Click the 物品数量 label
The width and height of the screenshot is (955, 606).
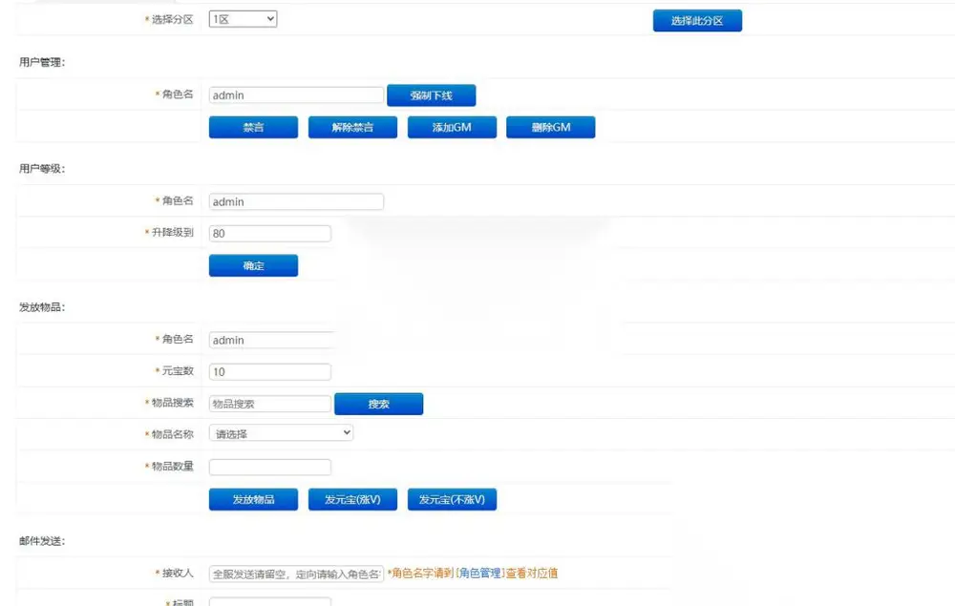pyautogui.click(x=172, y=466)
